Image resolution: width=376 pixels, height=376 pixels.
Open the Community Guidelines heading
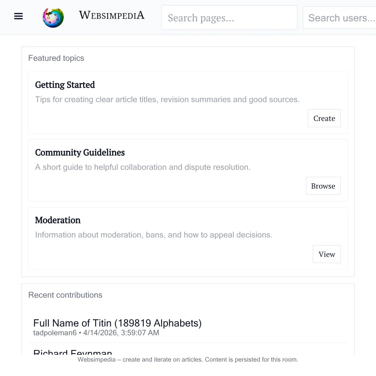[x=80, y=153]
